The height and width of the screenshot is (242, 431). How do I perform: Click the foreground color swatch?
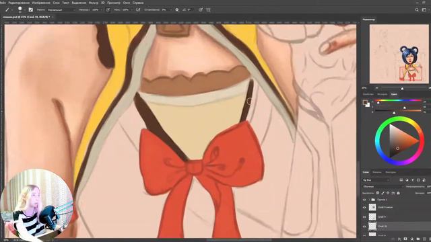click(365, 102)
